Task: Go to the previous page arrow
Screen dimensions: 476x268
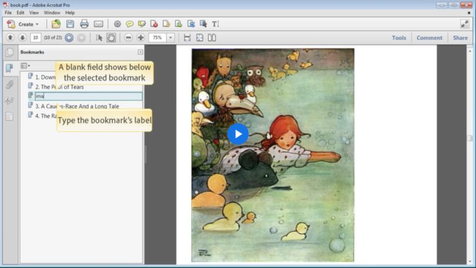Action: click(x=11, y=38)
